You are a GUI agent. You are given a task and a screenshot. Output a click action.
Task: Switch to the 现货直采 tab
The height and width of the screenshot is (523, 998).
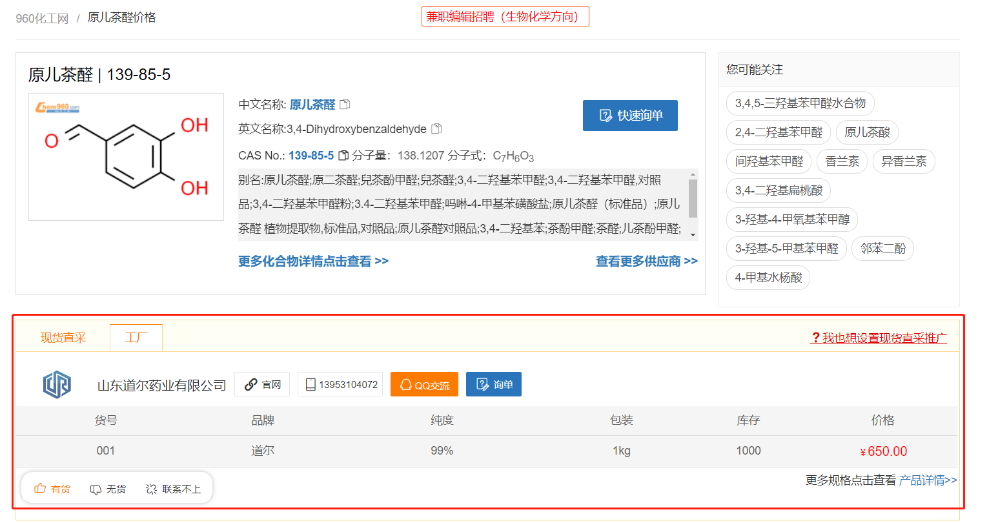(63, 338)
